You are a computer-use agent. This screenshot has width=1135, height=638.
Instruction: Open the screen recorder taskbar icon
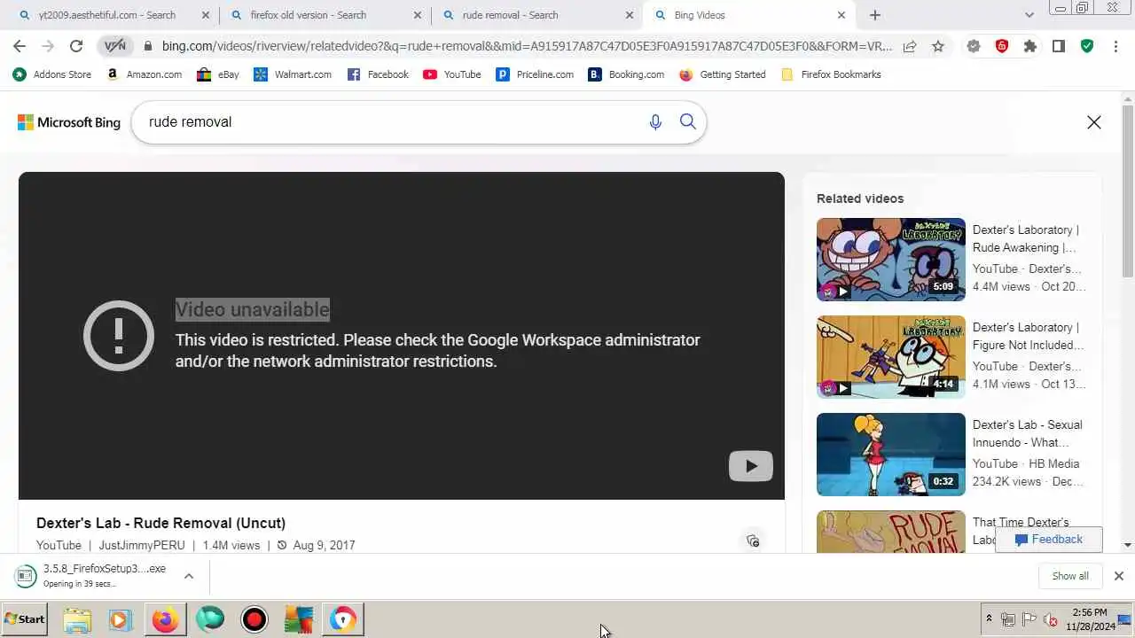(254, 619)
